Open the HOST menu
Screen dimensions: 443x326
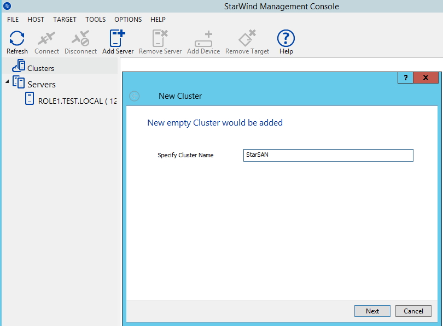(36, 20)
